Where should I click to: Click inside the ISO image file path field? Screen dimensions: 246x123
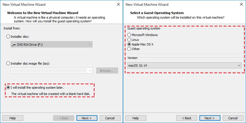pos(49,70)
